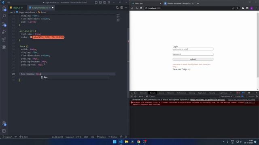
Task: Switch to Login.js editor tab
Action: [x=16, y=8]
